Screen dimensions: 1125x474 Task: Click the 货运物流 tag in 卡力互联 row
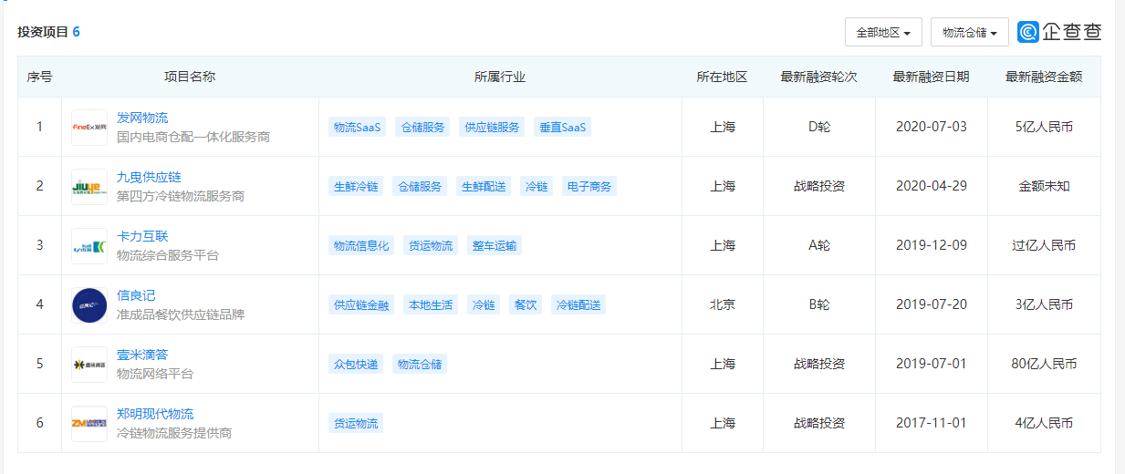click(x=431, y=246)
